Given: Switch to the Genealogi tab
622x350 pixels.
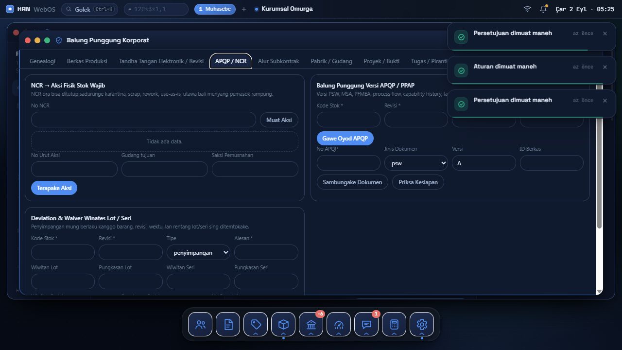Looking at the screenshot, I should coord(42,61).
